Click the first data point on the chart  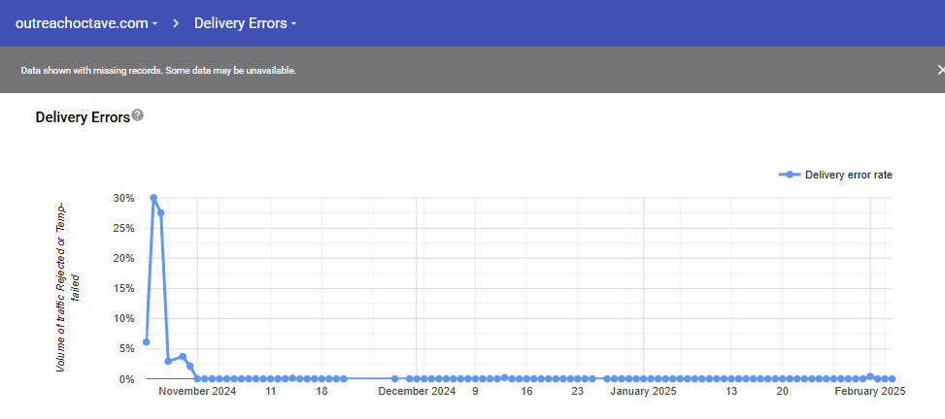(147, 341)
